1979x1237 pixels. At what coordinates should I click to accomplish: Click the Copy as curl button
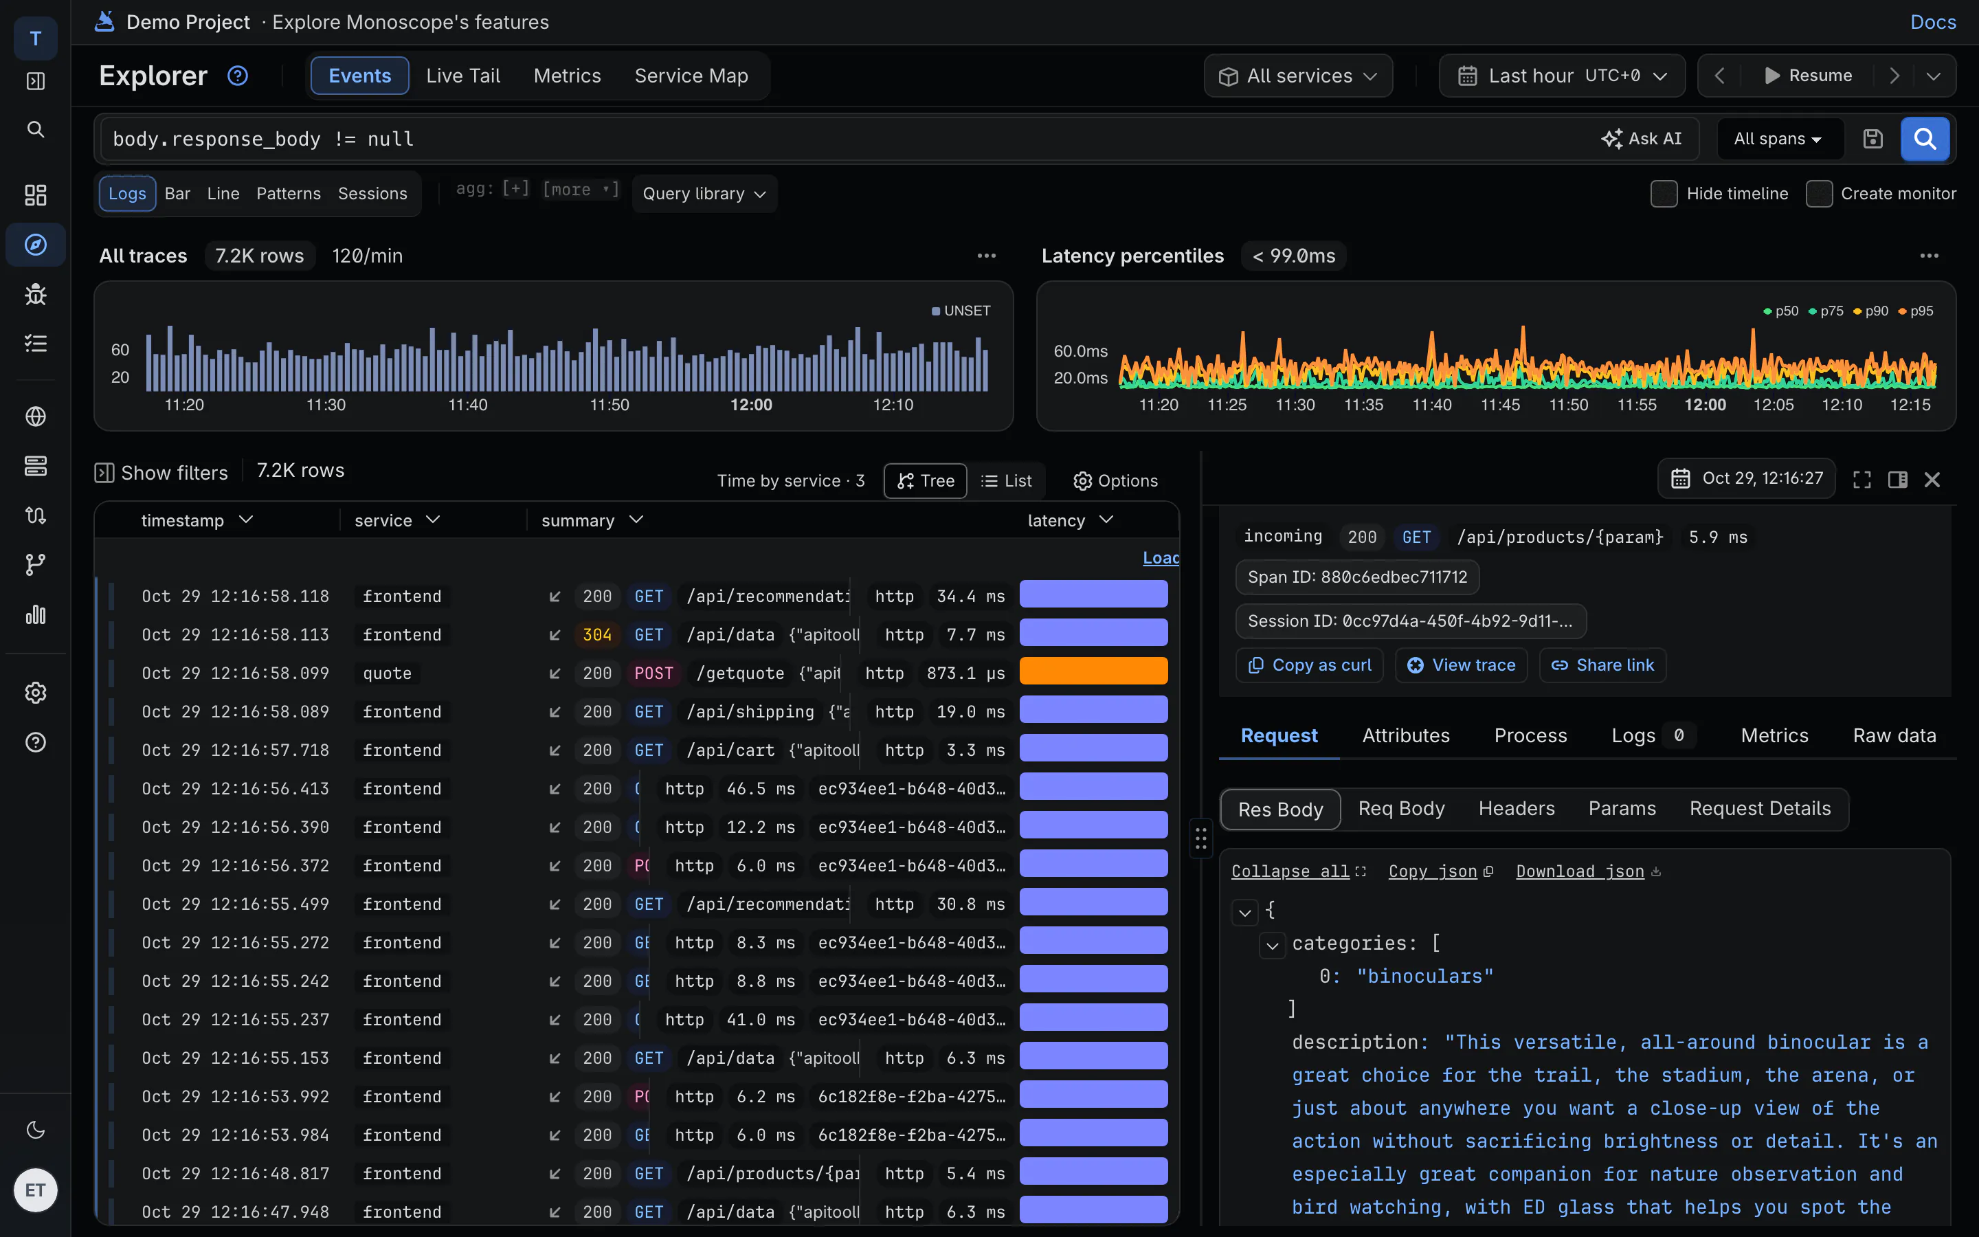(x=1309, y=665)
